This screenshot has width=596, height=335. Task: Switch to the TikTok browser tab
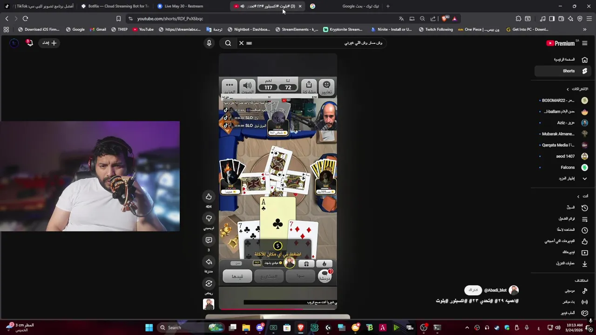click(40, 6)
